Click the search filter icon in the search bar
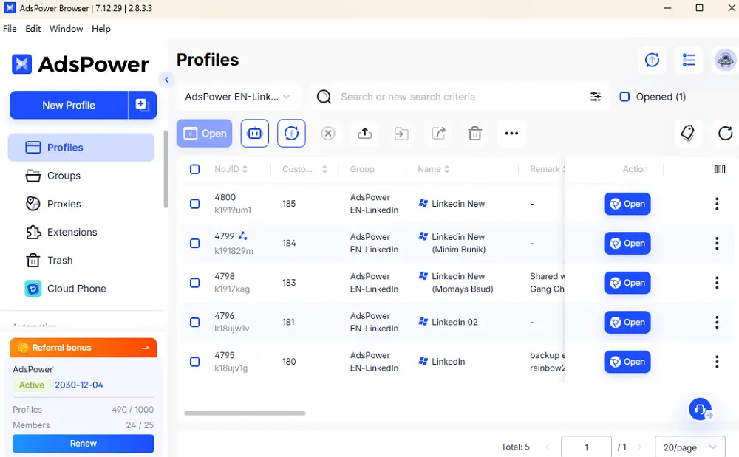739x457 pixels. pos(596,96)
